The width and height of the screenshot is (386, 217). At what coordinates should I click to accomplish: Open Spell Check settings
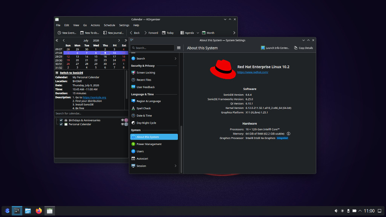point(154,108)
